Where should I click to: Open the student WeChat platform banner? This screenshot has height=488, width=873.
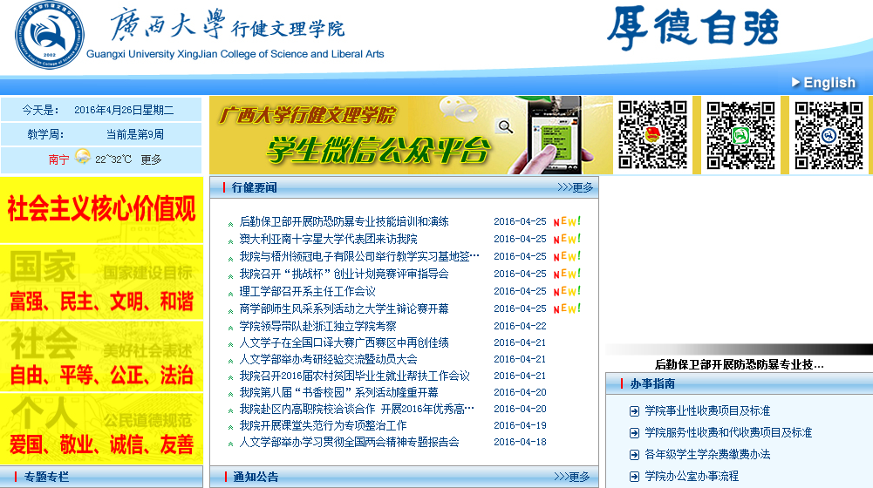pyautogui.click(x=411, y=135)
